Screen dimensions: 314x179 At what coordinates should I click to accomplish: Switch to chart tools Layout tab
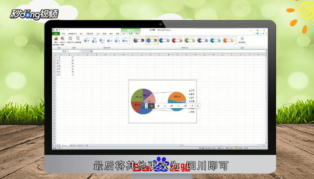tap(131, 34)
